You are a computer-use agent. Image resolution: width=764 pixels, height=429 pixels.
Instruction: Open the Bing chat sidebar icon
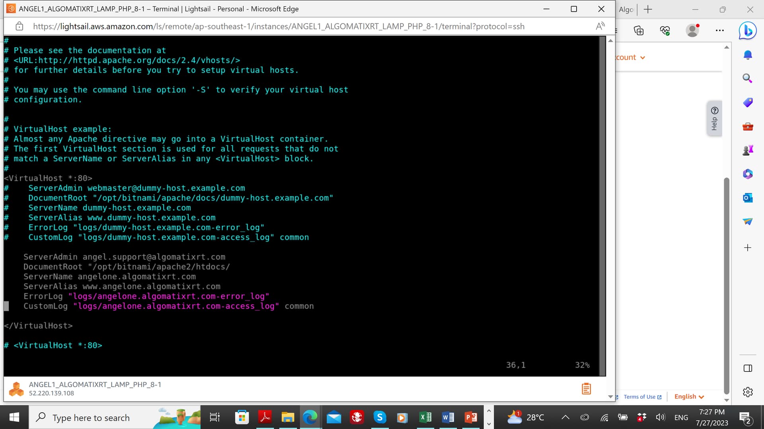747,31
